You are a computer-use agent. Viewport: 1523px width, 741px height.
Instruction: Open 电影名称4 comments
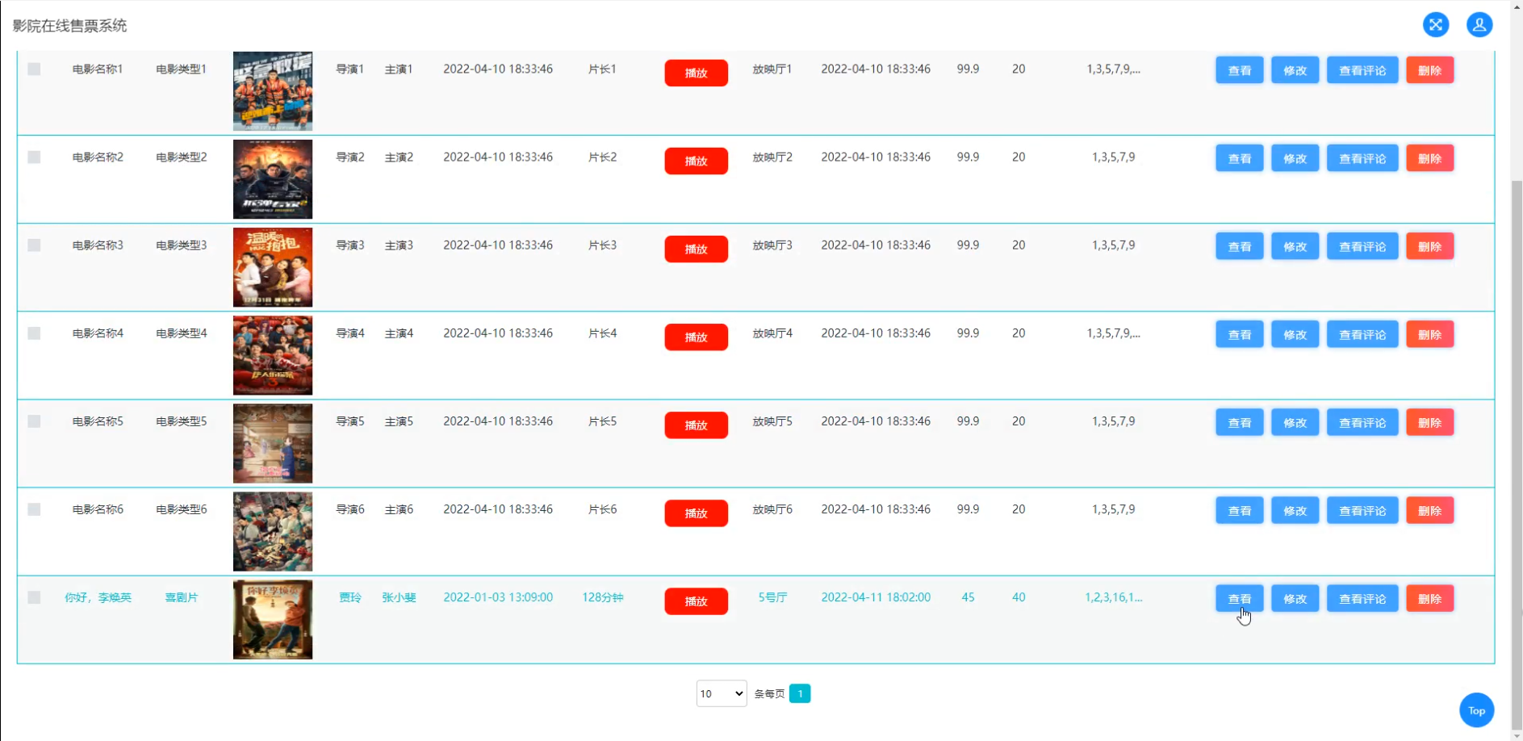pyautogui.click(x=1362, y=334)
